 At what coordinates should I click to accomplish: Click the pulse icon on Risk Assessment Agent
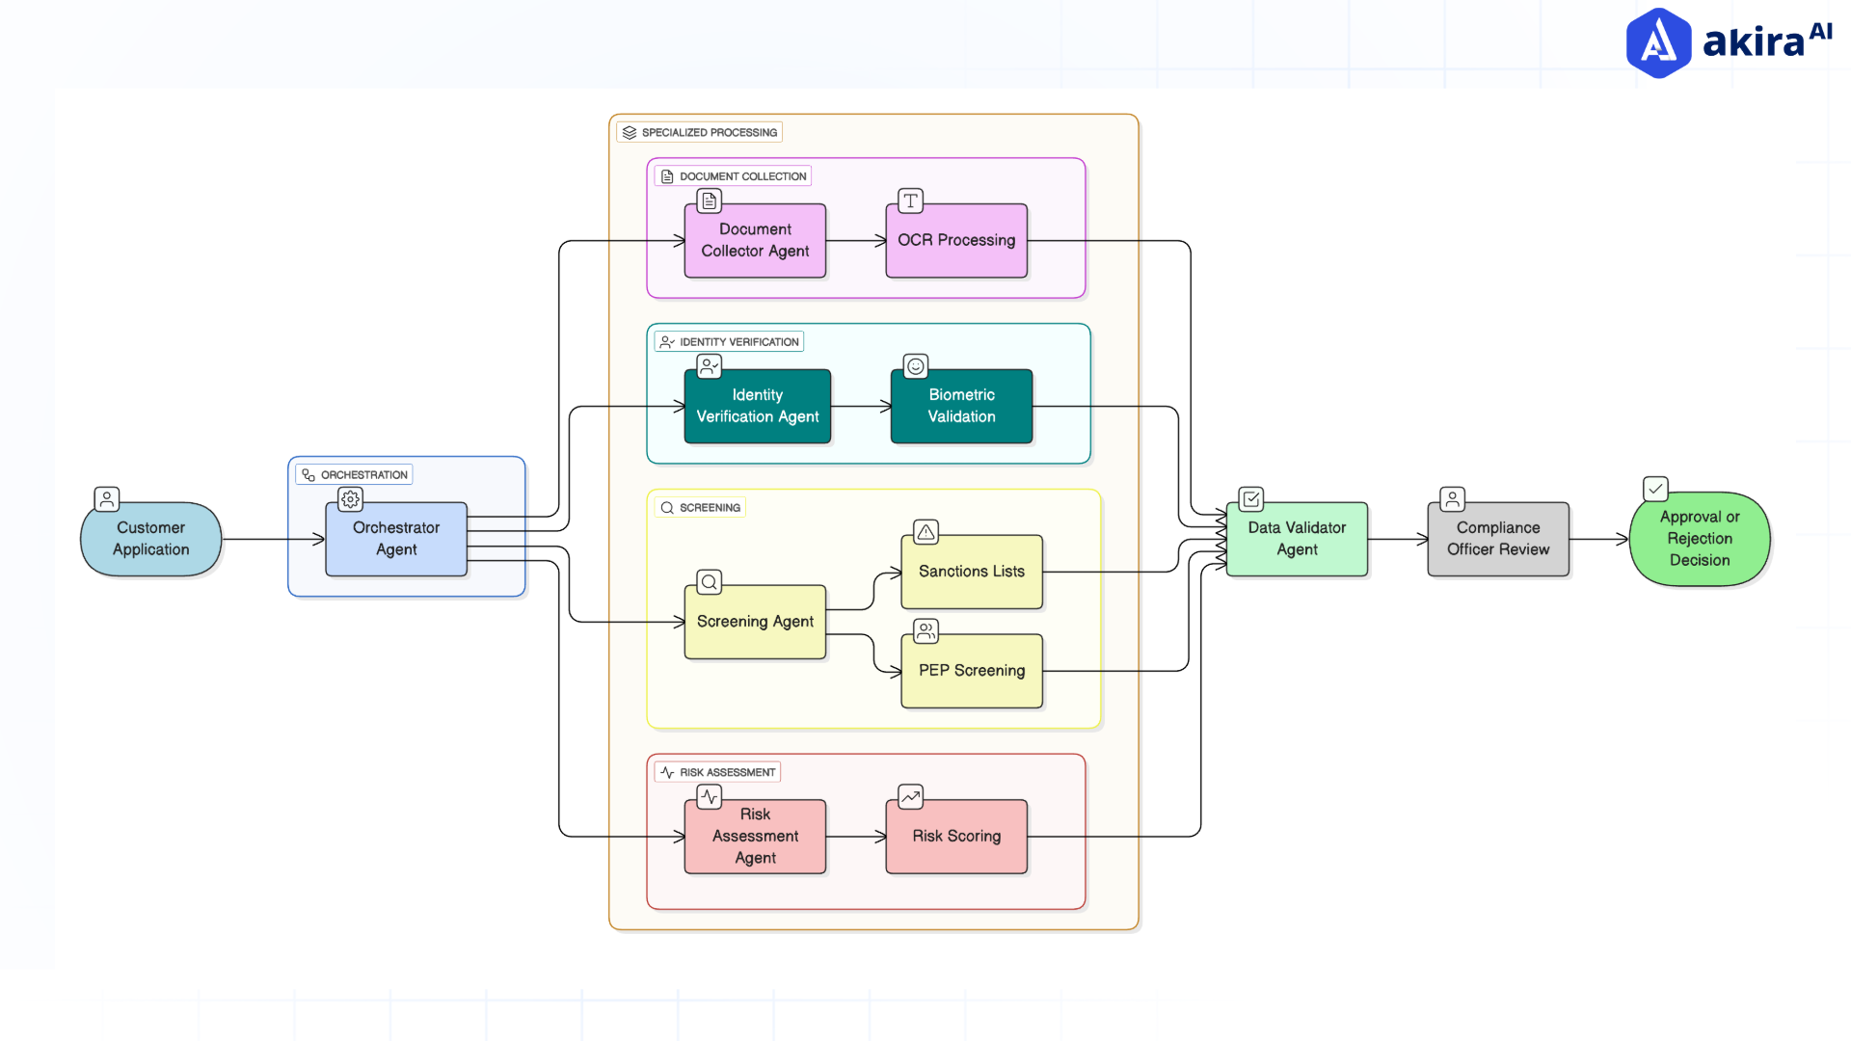[709, 796]
